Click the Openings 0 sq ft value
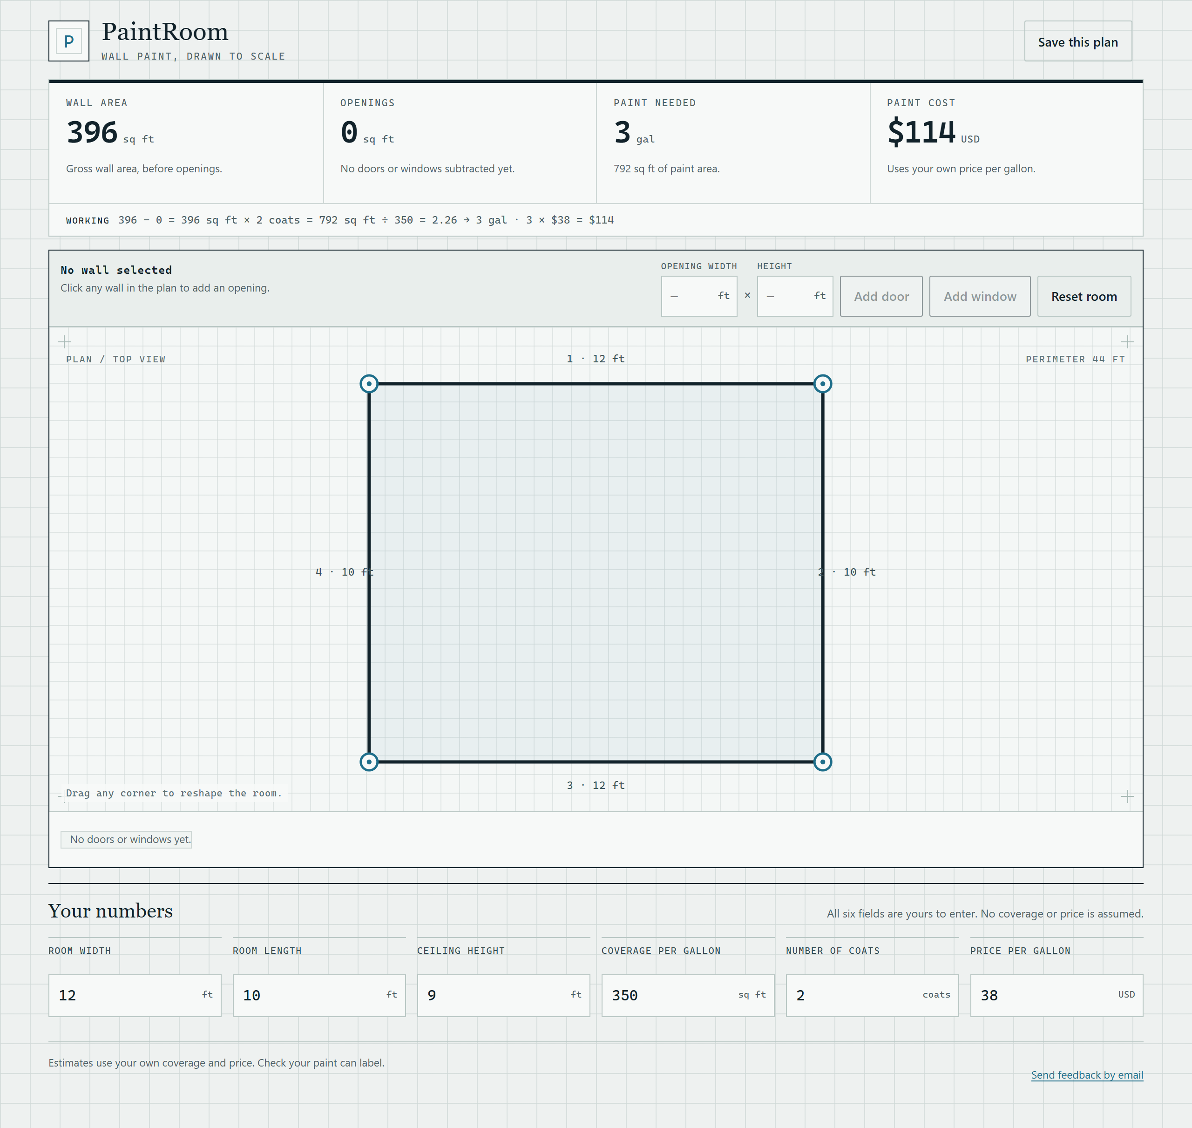This screenshot has width=1192, height=1128. tap(367, 133)
